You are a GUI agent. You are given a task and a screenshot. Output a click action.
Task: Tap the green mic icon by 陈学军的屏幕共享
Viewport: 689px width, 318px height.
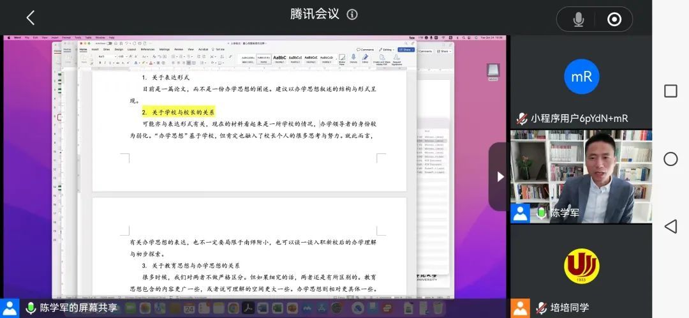click(31, 308)
